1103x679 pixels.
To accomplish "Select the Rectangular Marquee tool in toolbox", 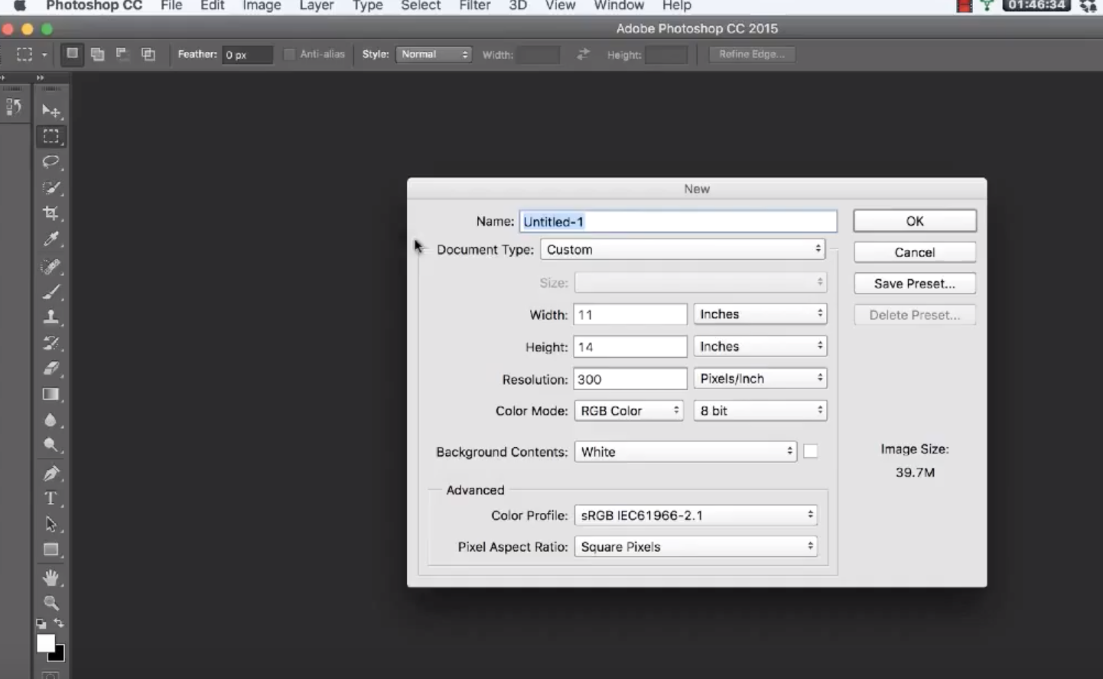I will [51, 137].
